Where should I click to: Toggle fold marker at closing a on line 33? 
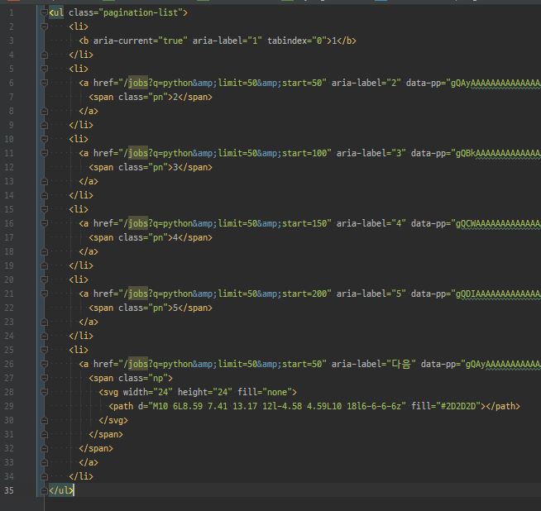(44, 462)
